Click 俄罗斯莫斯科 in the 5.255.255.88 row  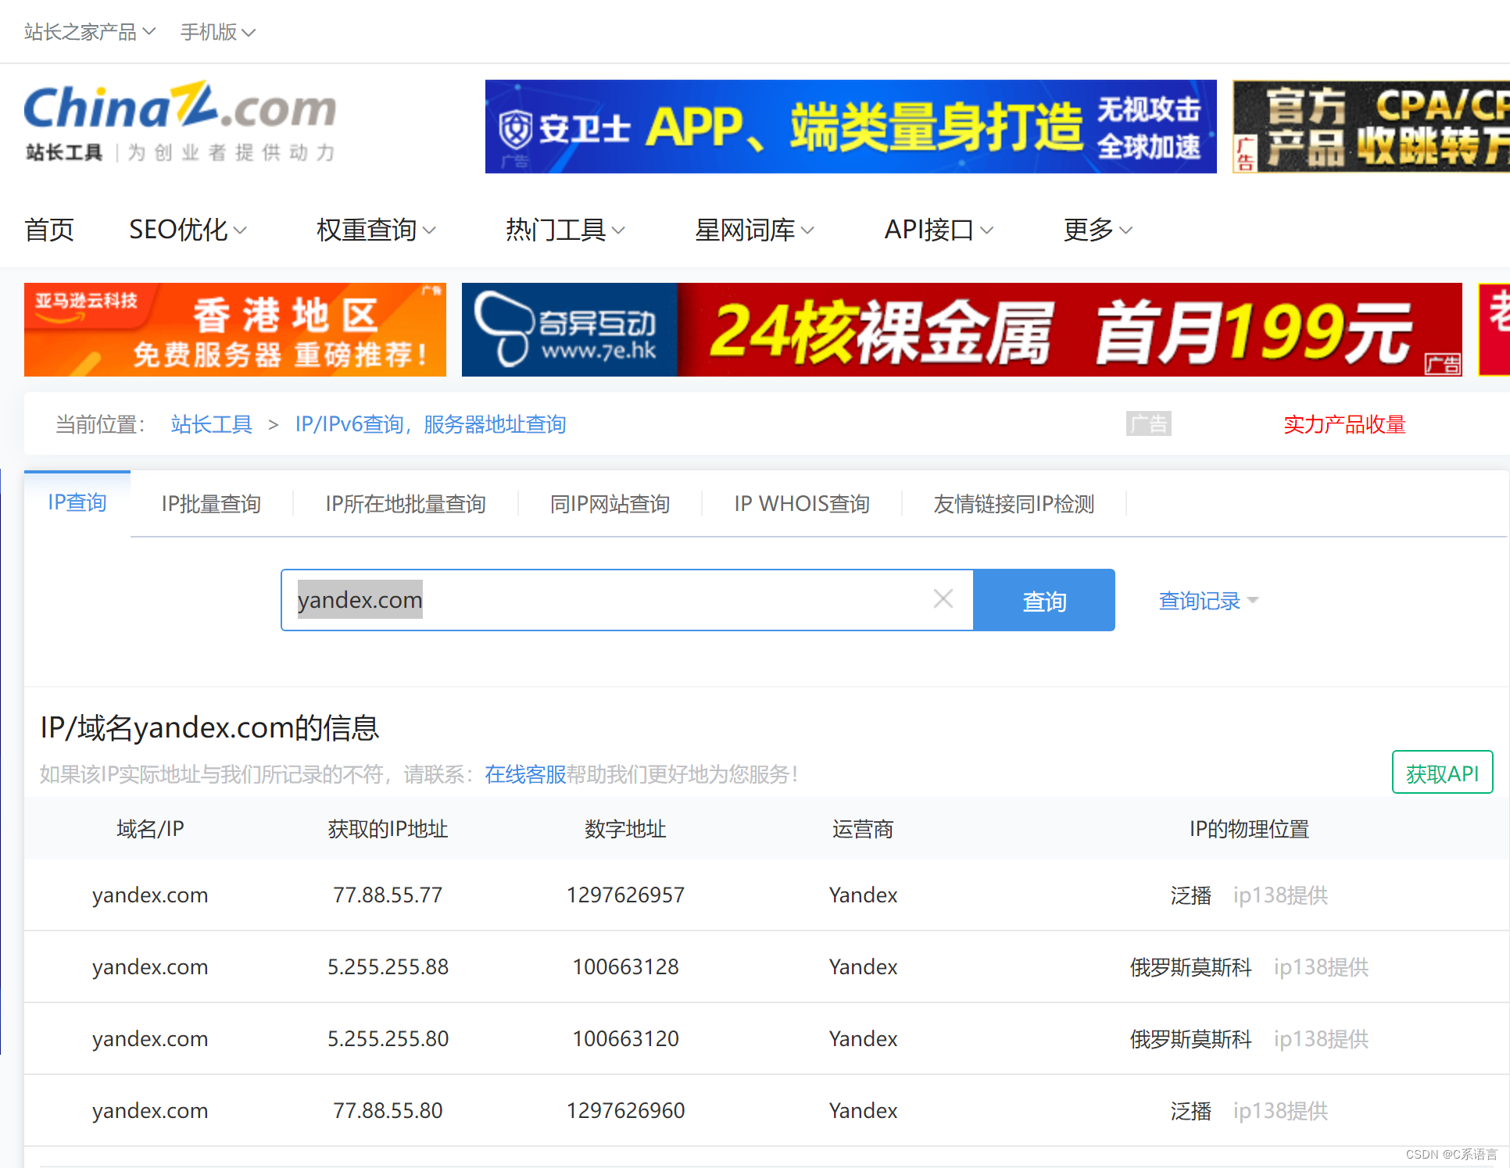pos(1190,967)
